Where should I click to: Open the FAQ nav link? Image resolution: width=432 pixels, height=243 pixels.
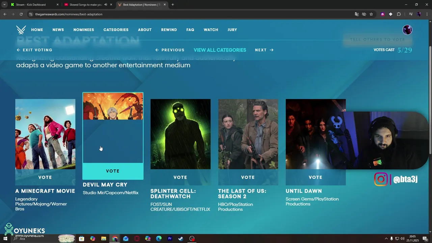click(x=190, y=30)
